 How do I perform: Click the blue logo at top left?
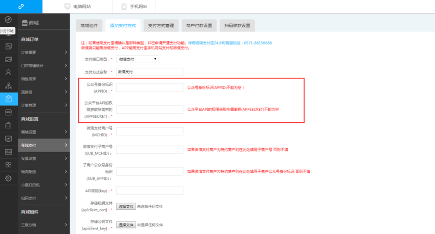[21, 7]
